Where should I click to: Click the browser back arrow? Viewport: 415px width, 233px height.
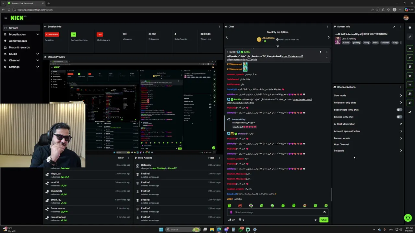pyautogui.click(x=3, y=10)
